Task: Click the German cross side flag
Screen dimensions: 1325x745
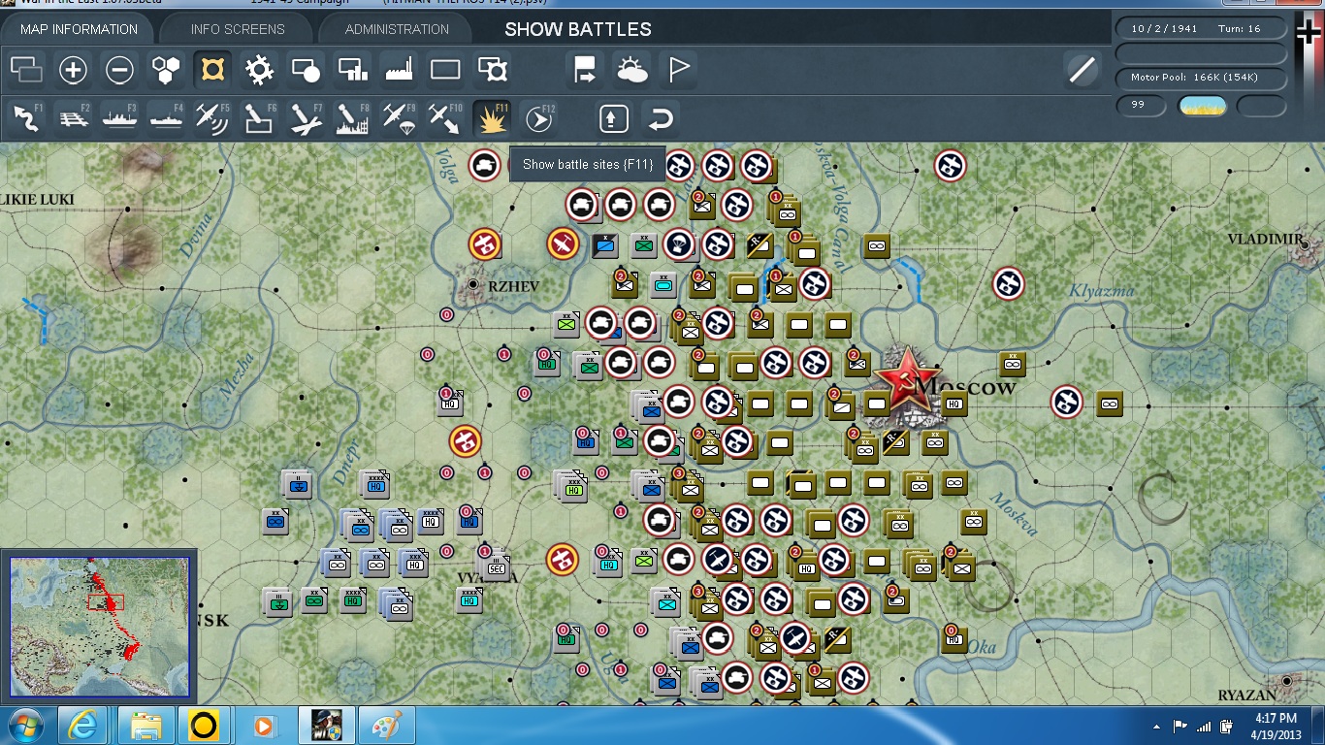Action: [x=1308, y=31]
